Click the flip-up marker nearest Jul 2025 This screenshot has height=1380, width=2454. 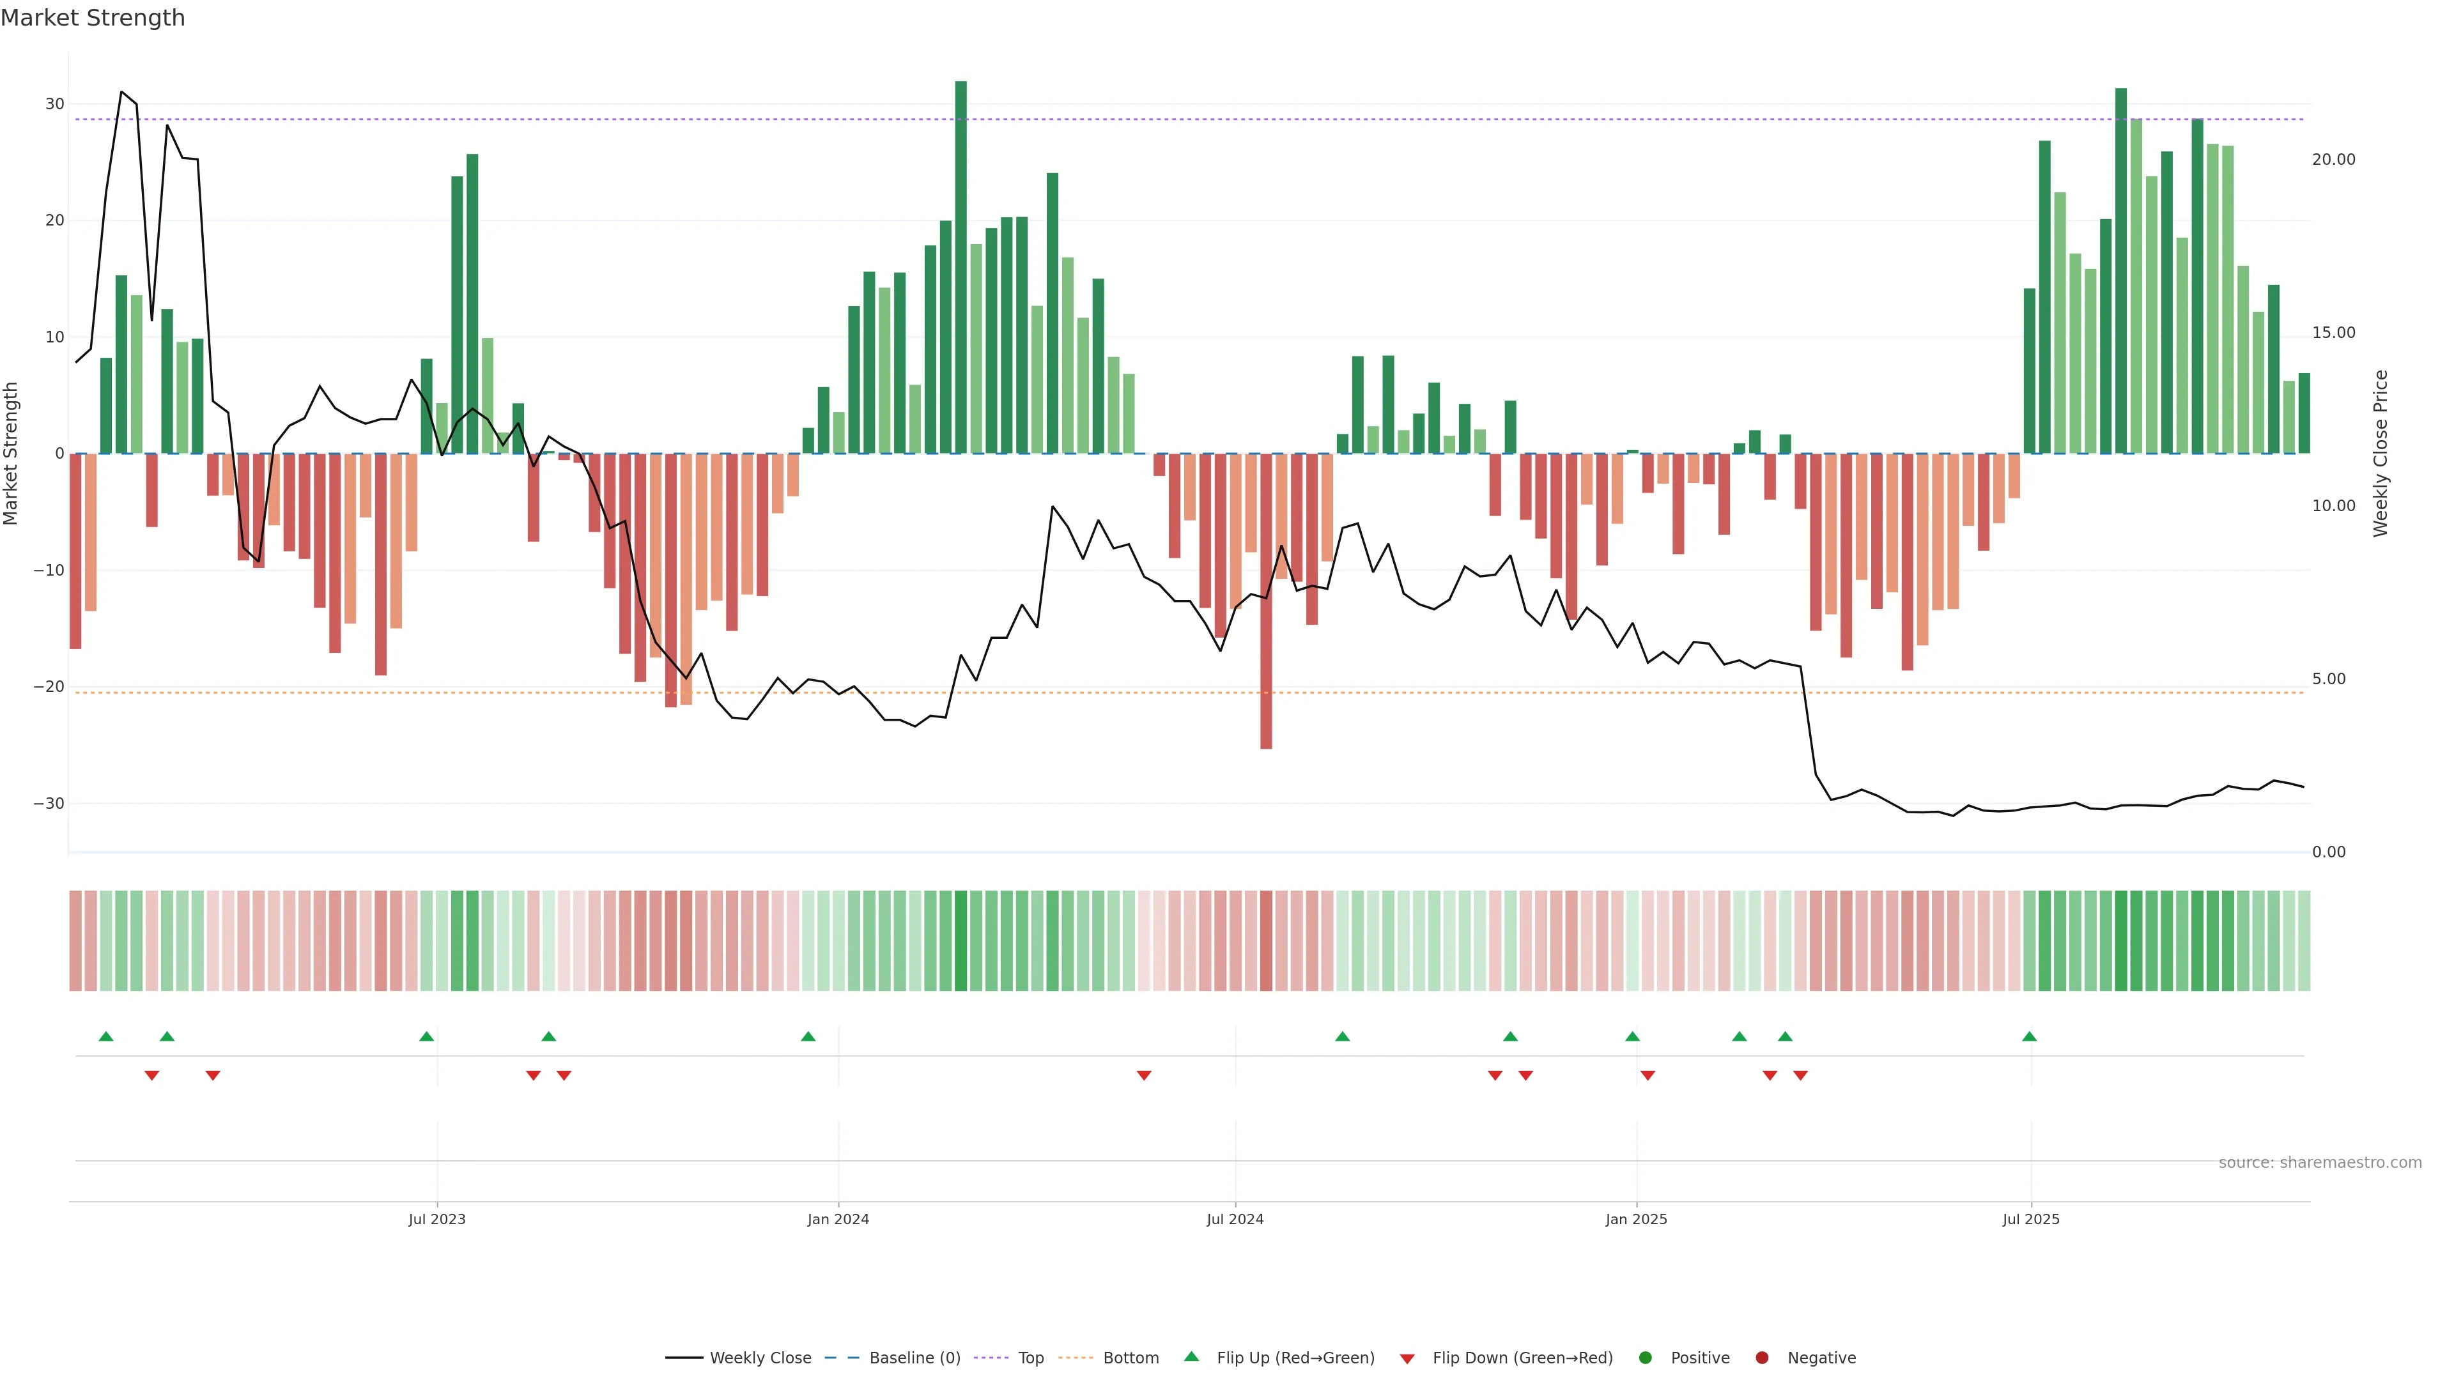[2029, 1036]
